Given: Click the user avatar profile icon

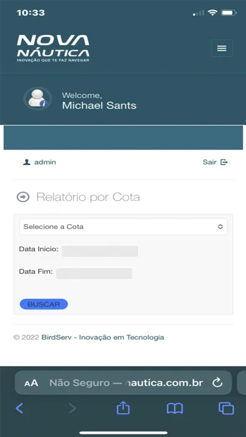Looking at the screenshot, I should (x=37, y=99).
